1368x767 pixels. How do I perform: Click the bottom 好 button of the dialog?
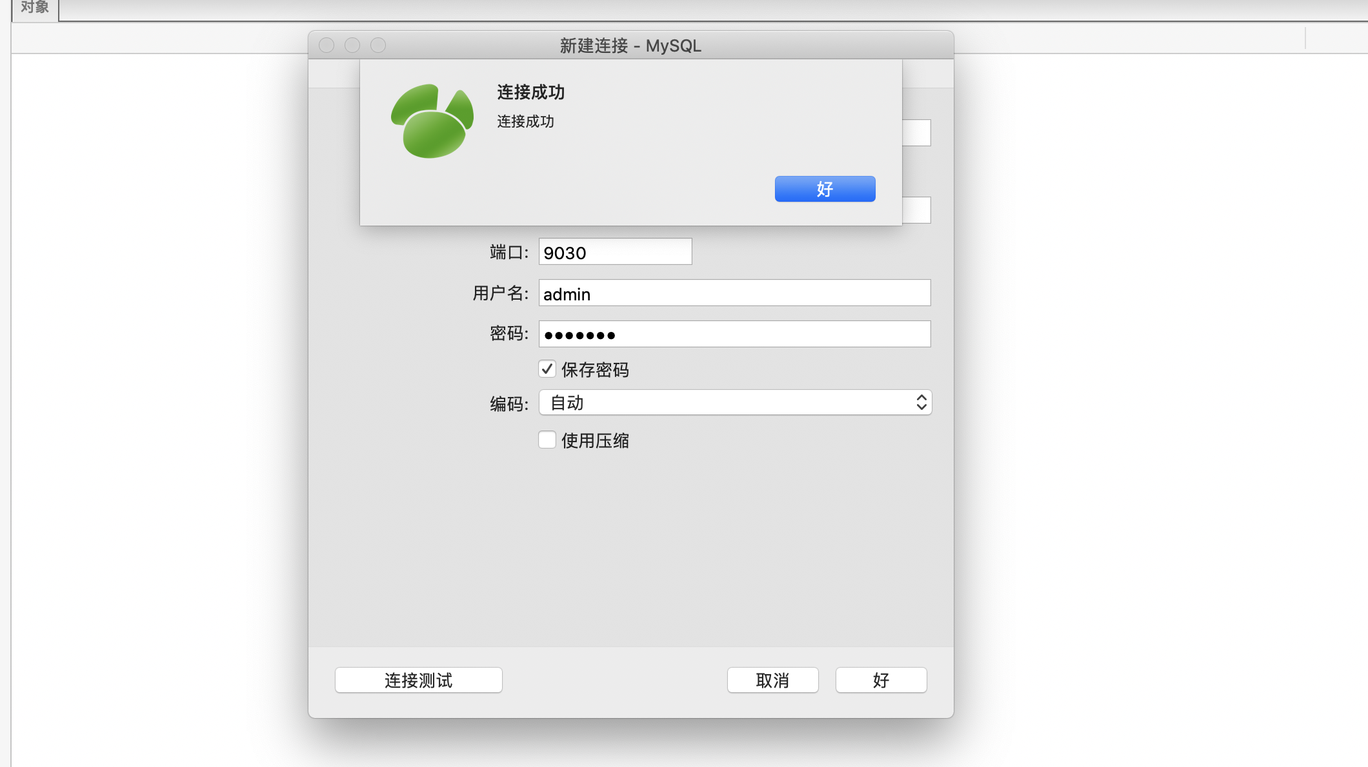881,680
